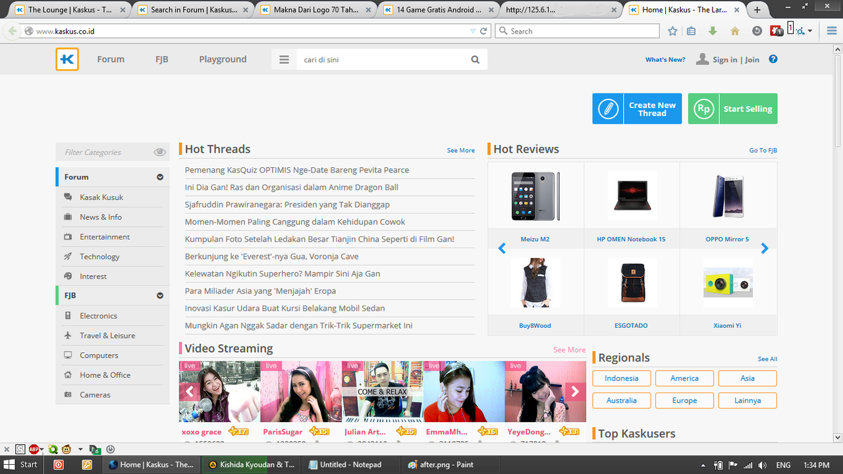The width and height of the screenshot is (843, 474).
Task: Click the News & Info briefcase icon
Action: coord(68,217)
